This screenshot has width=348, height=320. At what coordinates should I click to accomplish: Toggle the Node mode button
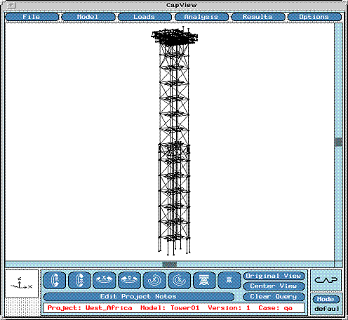326,299
